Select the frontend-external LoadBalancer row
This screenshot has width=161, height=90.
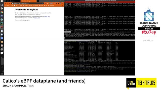pos(91,51)
